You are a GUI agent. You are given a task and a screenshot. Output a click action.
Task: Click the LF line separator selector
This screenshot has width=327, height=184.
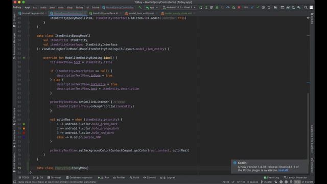click(233, 182)
